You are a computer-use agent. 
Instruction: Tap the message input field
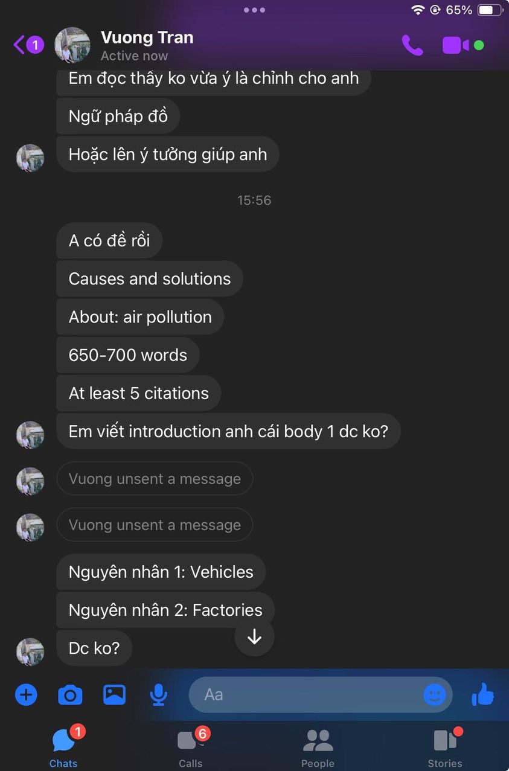pyautogui.click(x=308, y=695)
